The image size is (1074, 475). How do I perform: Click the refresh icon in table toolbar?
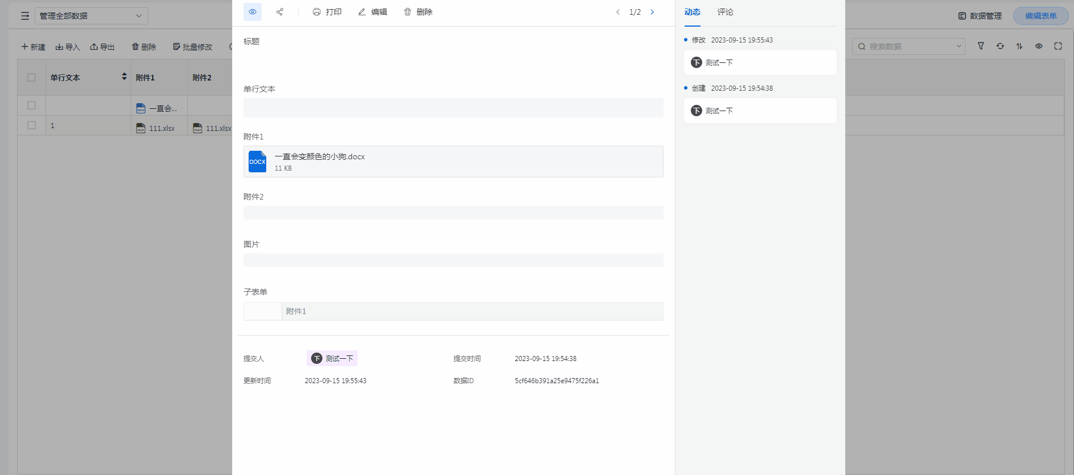tap(1000, 46)
